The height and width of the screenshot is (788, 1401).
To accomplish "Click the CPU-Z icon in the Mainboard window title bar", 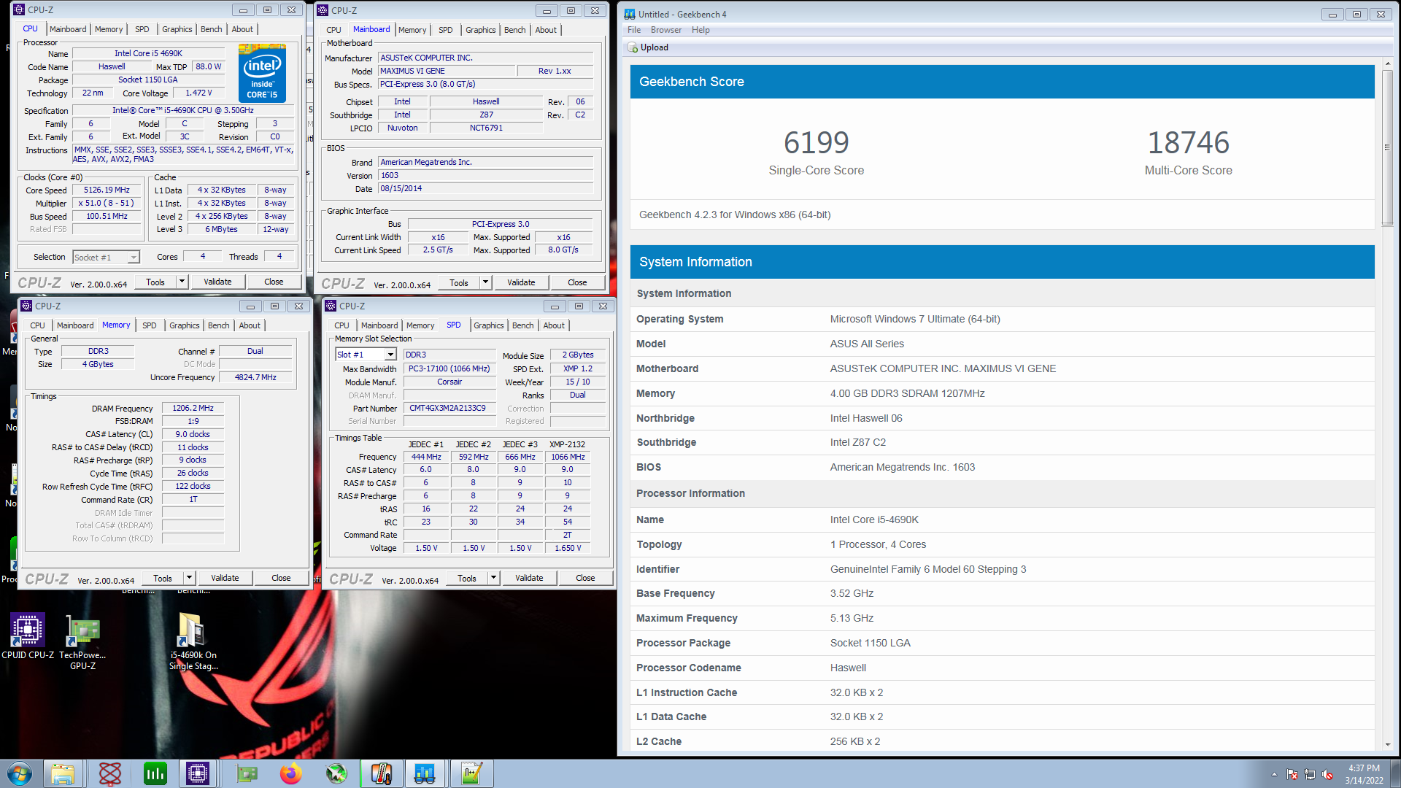I will pyautogui.click(x=323, y=10).
